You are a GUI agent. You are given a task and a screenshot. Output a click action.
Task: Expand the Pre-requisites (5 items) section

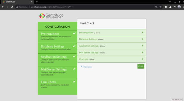(112, 33)
